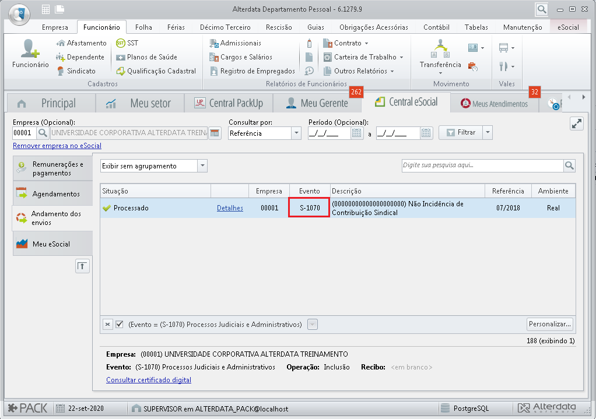Click the collapse sidebar arrow button
The height and width of the screenshot is (419, 596).
point(82,266)
